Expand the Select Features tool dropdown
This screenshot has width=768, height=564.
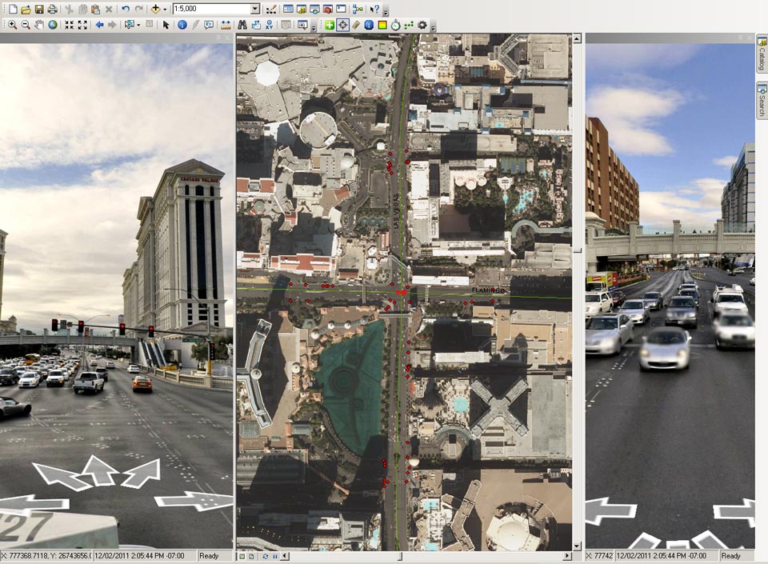[x=139, y=25]
